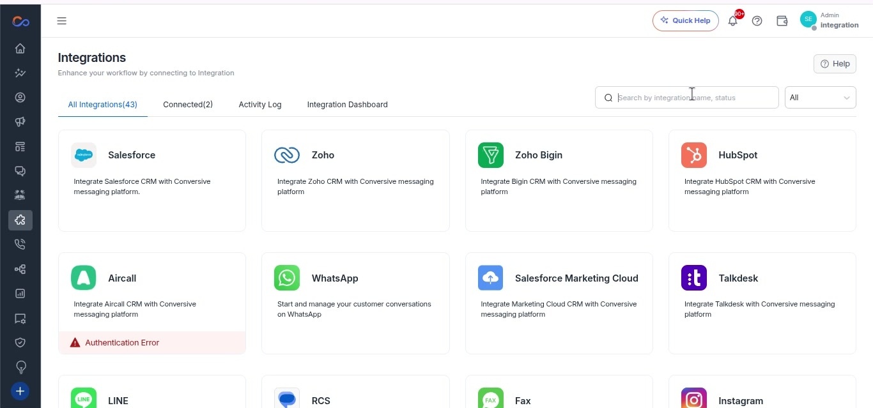The image size is (873, 408).
Task: Open the home icon in sidebar
Action: (20, 49)
